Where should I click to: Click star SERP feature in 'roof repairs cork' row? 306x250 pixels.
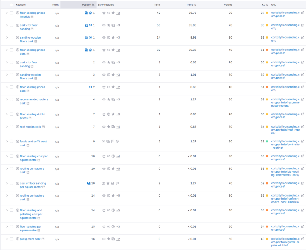(x=108, y=127)
